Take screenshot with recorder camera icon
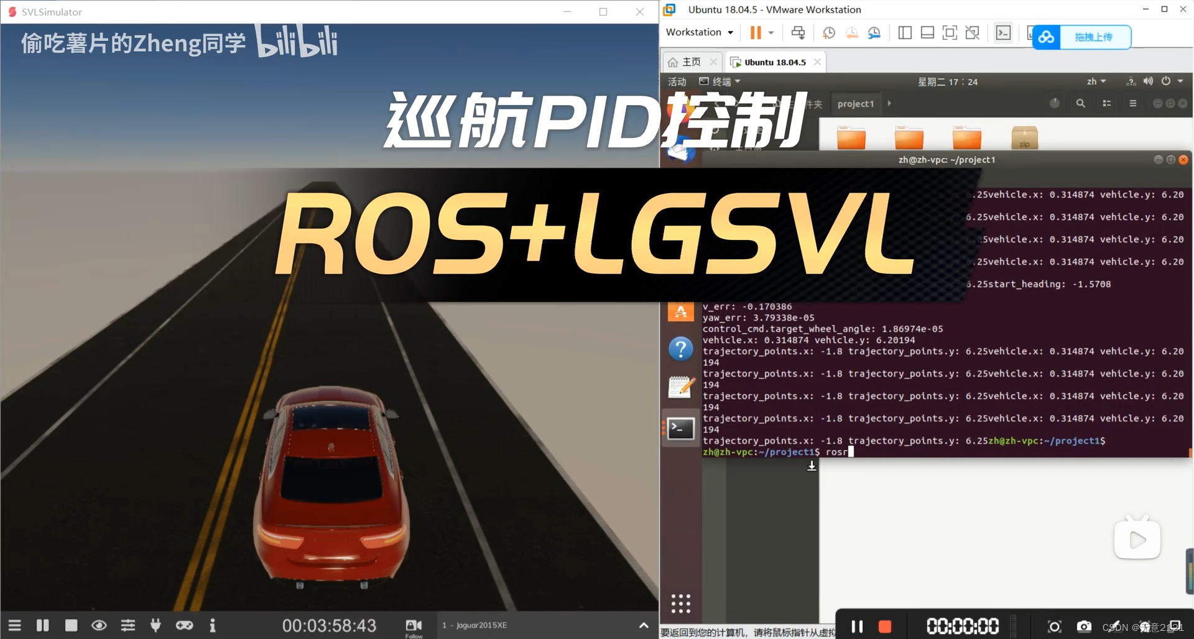The image size is (1194, 639). [x=1084, y=627]
